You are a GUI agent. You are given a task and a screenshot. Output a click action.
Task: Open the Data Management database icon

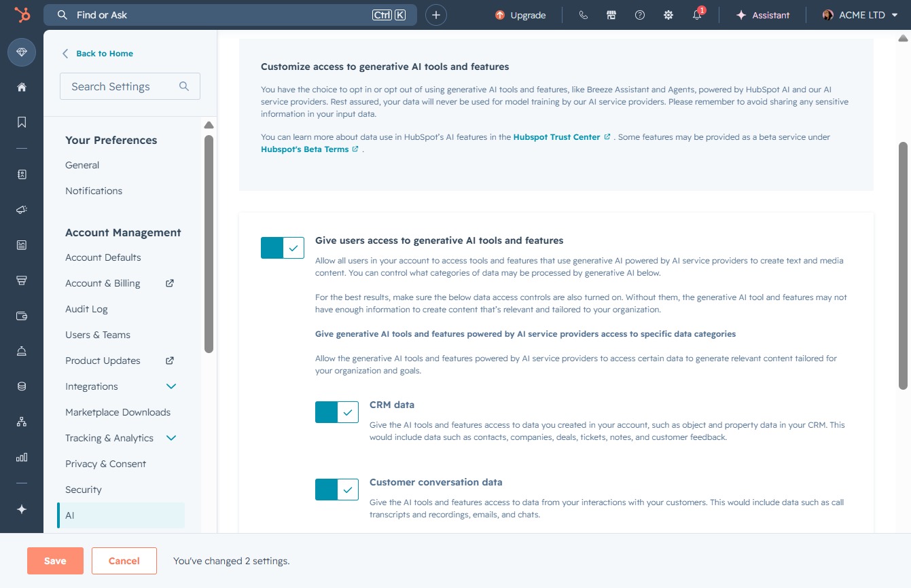click(22, 386)
